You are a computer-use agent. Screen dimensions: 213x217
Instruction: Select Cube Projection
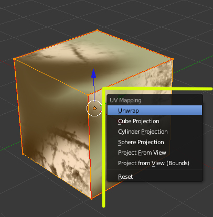[155, 121]
